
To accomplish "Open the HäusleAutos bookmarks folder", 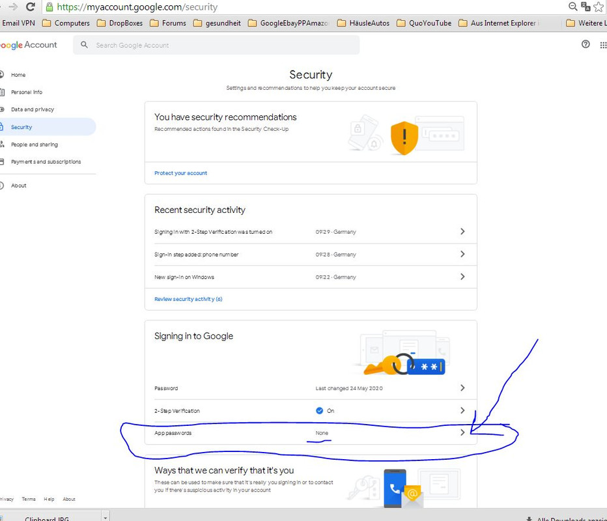I will 363,23.
